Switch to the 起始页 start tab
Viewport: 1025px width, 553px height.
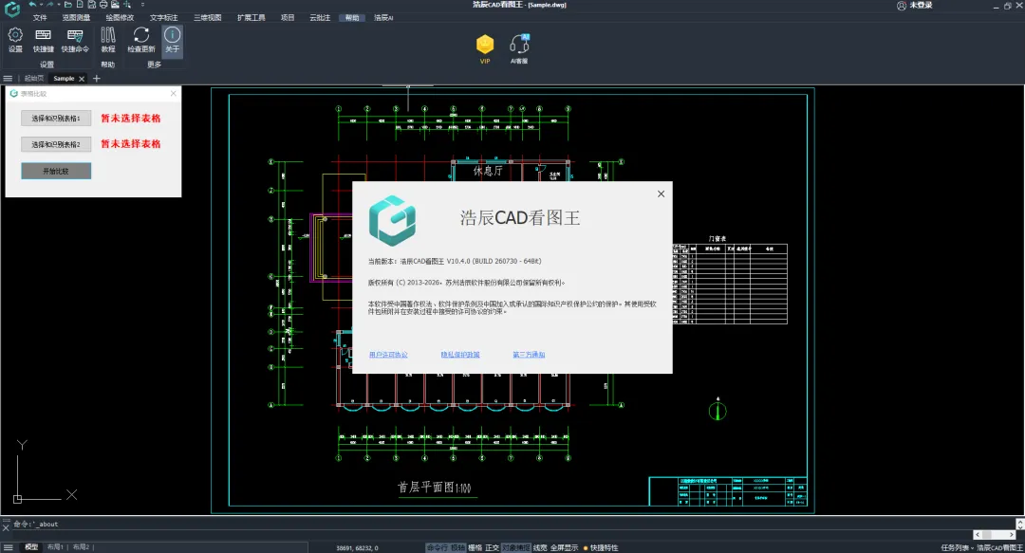34,79
